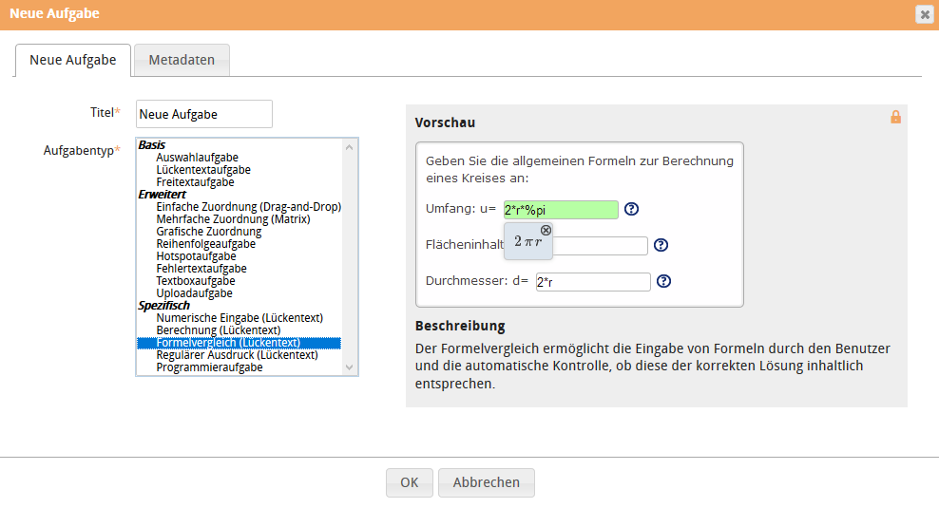
Task: Switch to the Metadaten tab
Action: 182,60
